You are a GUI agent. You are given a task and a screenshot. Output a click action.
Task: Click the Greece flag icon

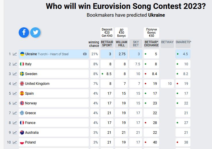[22, 113]
